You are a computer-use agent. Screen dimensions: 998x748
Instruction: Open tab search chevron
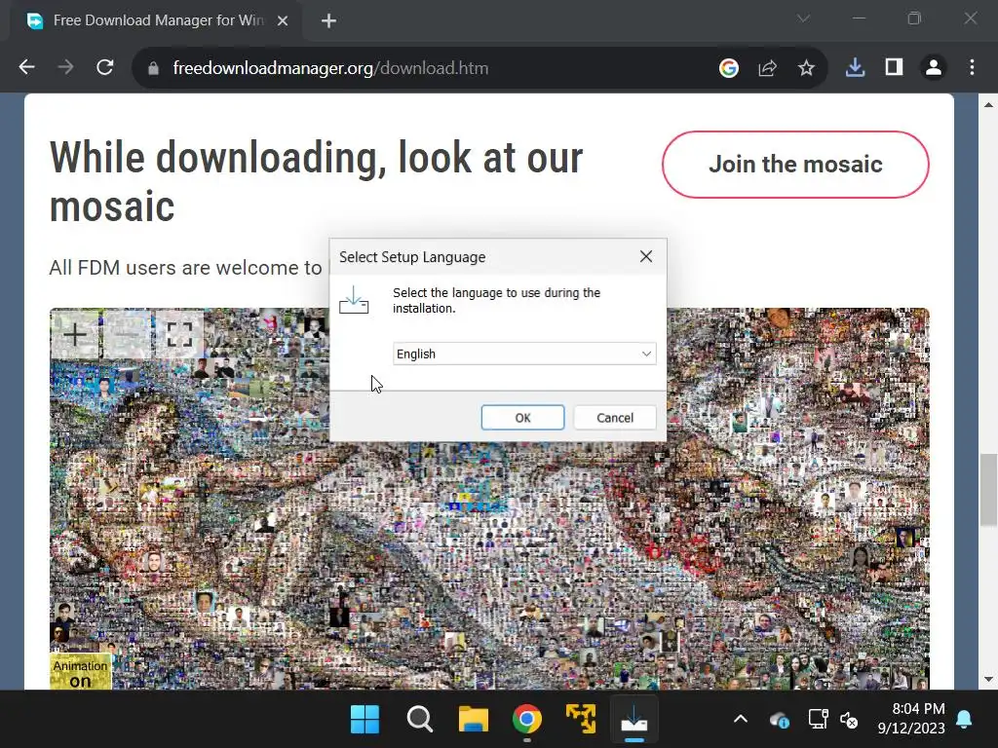point(803,19)
